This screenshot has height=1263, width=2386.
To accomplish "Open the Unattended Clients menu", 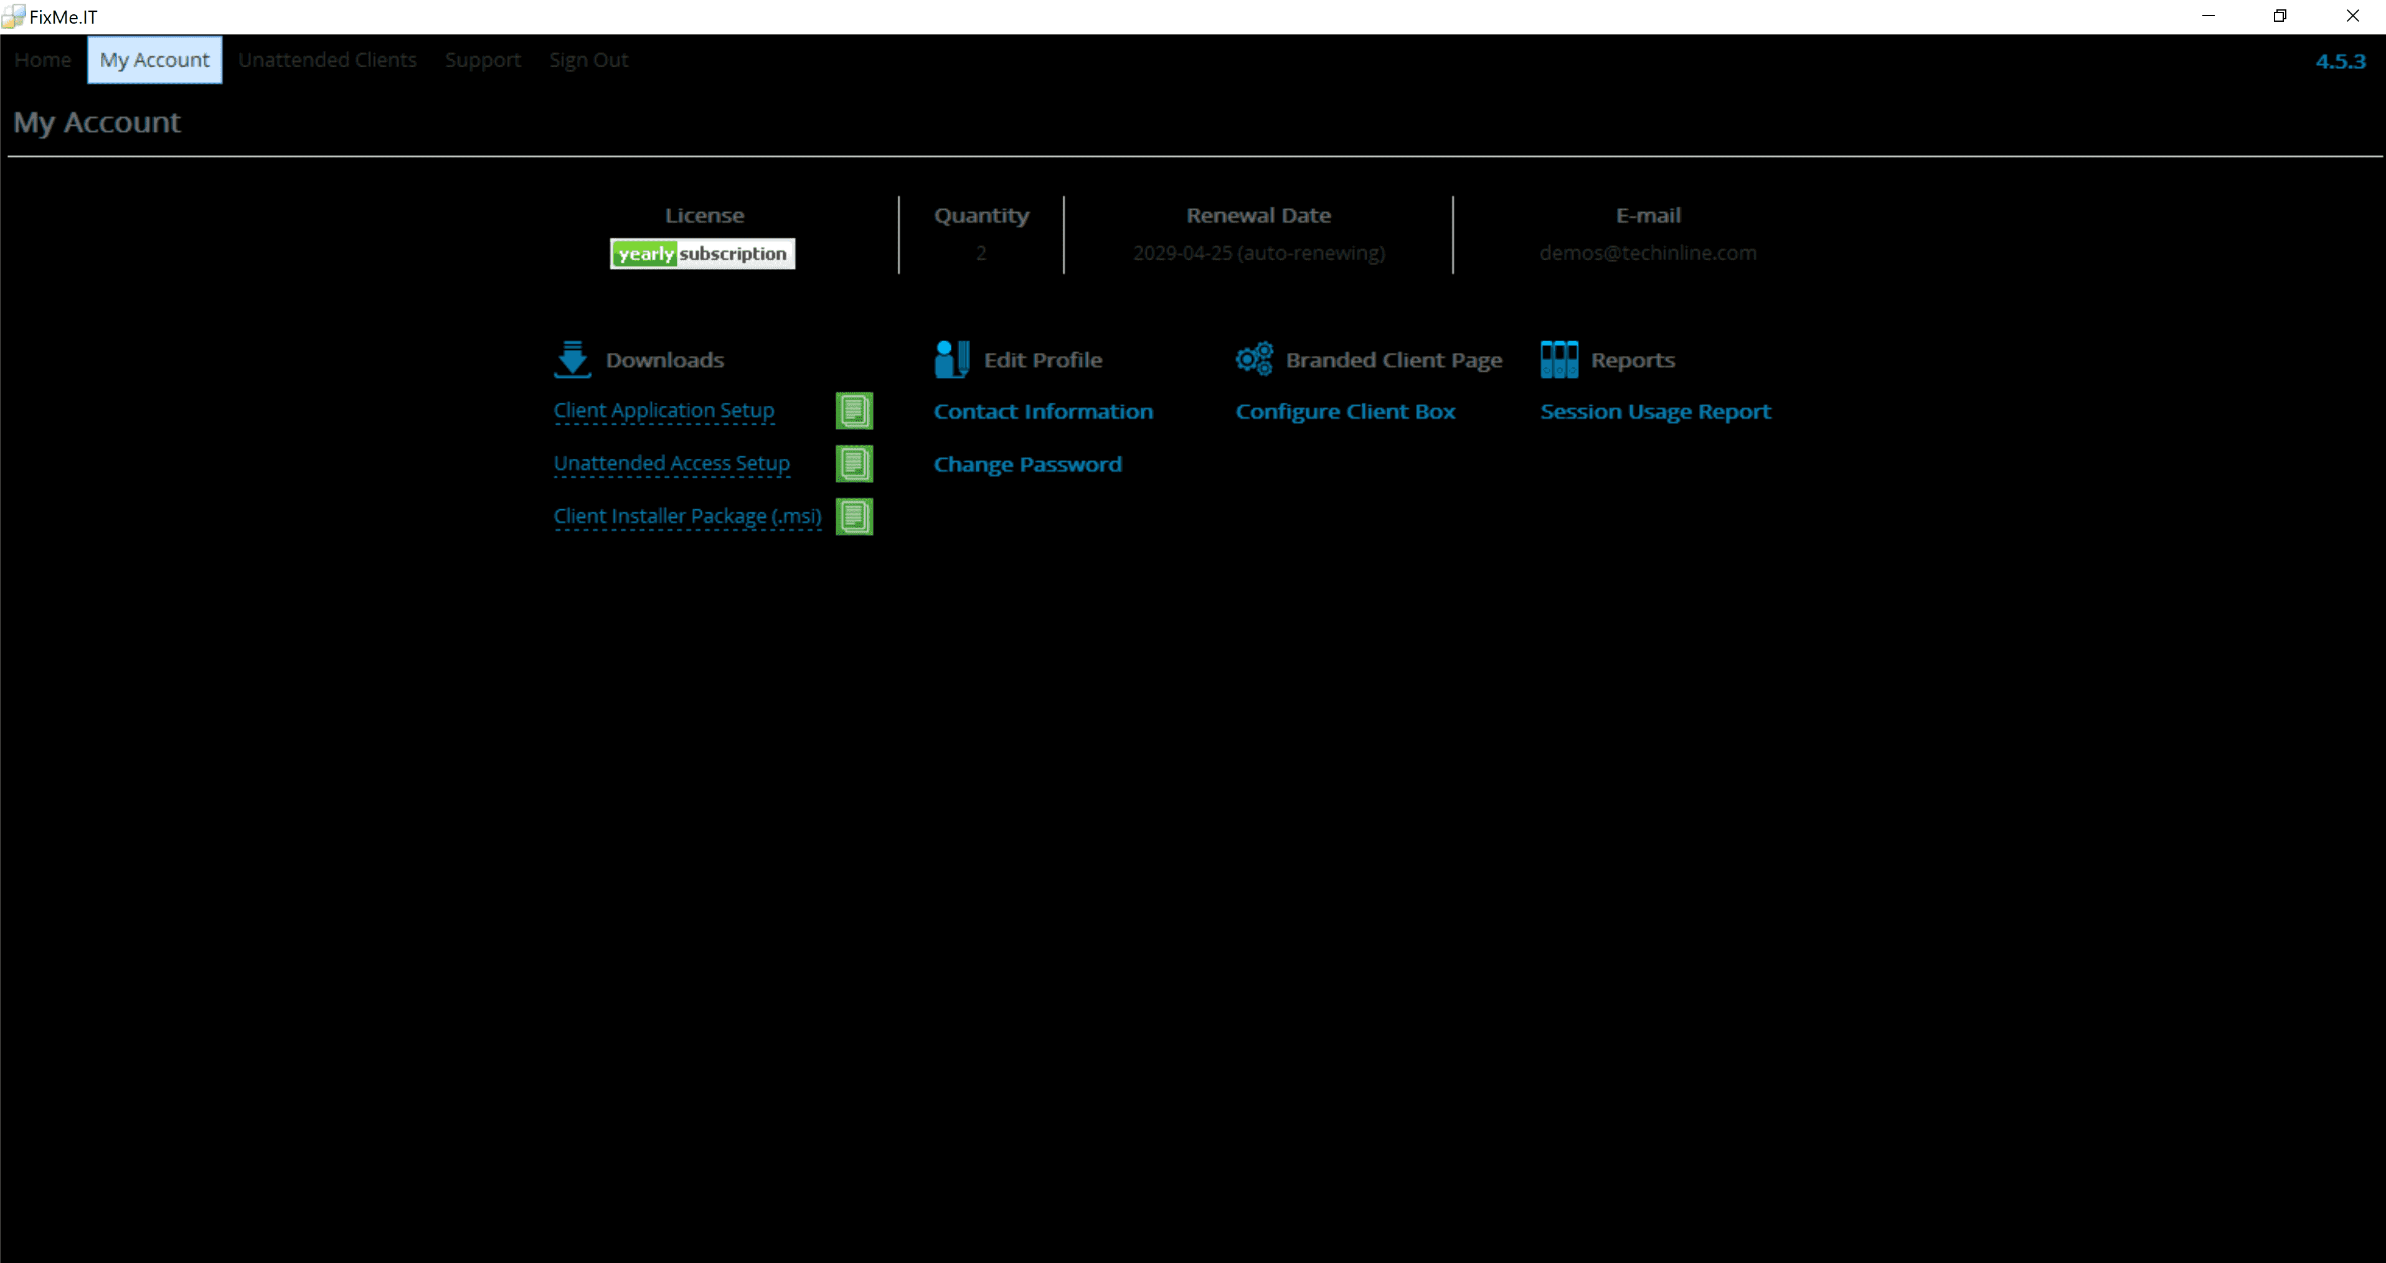I will click(x=327, y=60).
